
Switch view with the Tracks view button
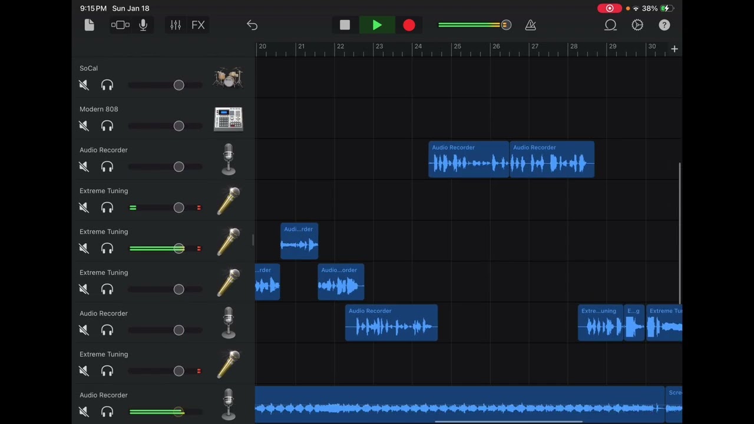(x=120, y=25)
